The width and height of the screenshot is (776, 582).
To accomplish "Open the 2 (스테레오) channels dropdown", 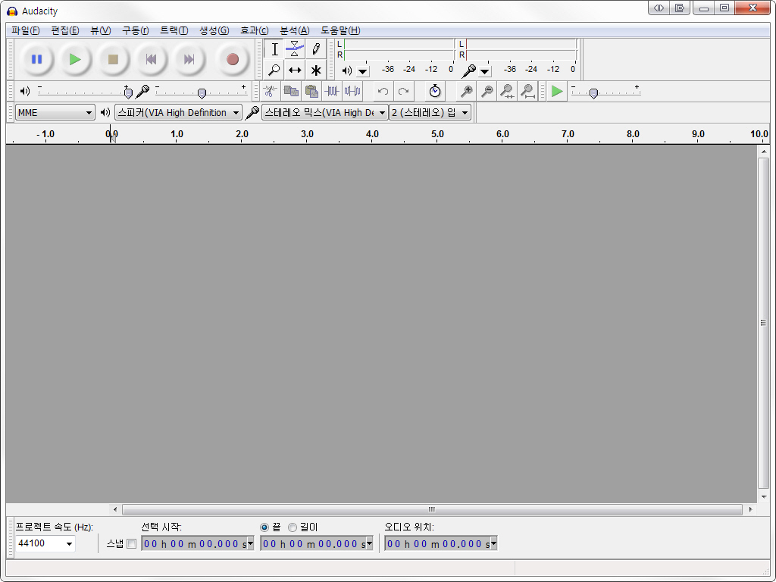I will 430,113.
